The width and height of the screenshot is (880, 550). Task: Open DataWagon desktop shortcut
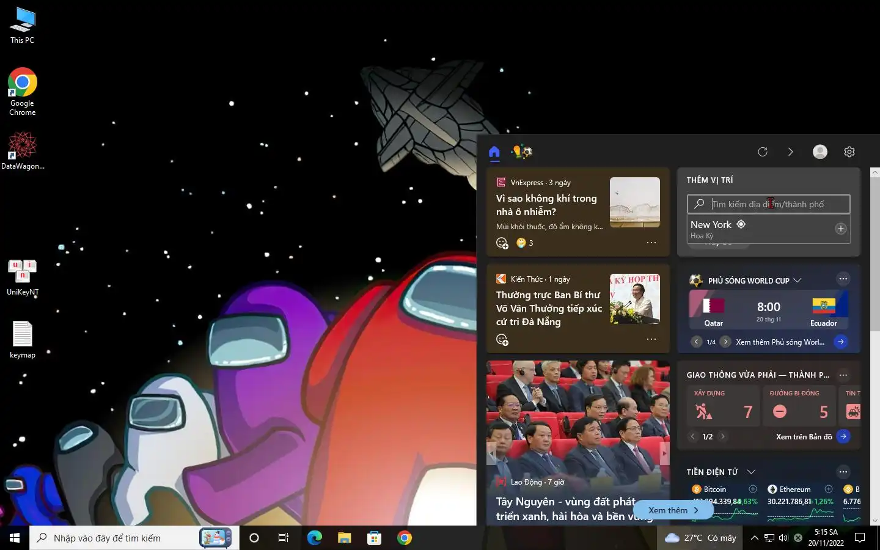[x=23, y=151]
